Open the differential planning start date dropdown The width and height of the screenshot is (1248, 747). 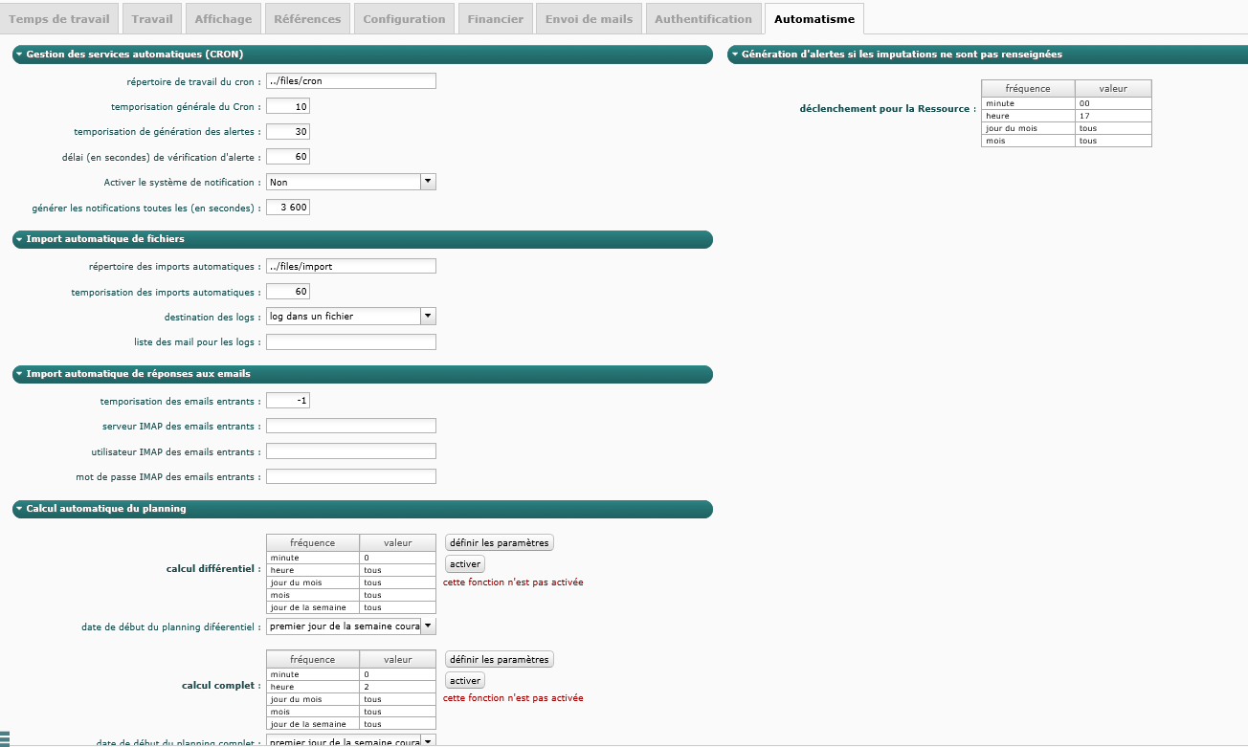coord(428,626)
